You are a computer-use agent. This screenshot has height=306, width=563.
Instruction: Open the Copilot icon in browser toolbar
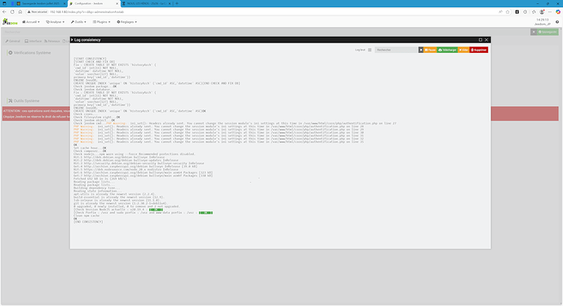tap(558, 12)
